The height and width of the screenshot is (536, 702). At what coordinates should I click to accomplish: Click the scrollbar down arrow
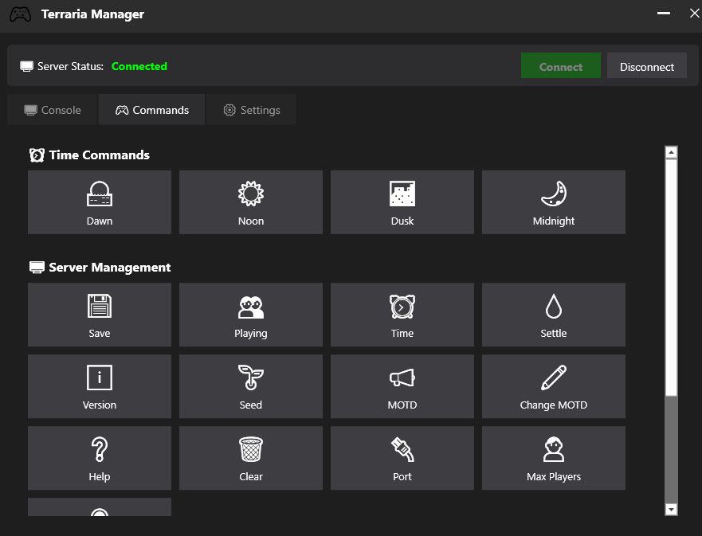tap(671, 509)
